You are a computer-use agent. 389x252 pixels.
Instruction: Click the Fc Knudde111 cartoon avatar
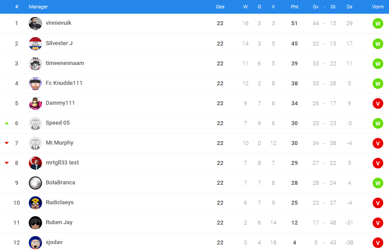tap(35, 84)
